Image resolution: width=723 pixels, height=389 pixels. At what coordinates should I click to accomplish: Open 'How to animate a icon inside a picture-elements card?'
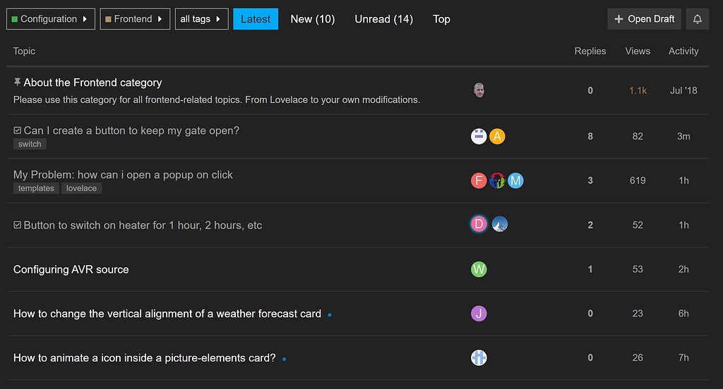pos(144,358)
